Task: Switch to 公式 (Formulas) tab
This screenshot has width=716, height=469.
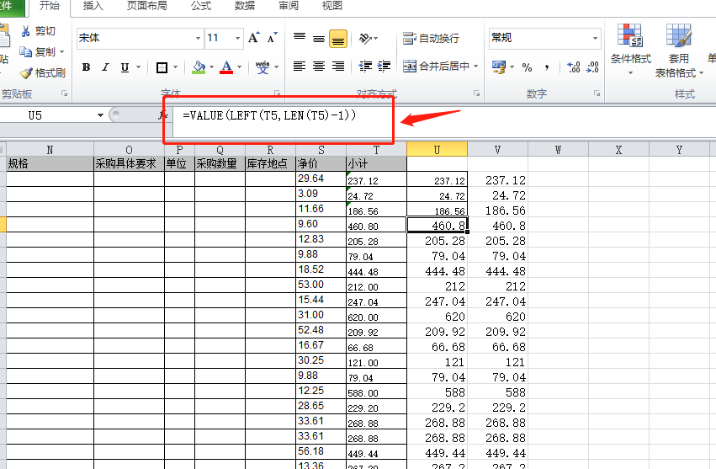Action: [x=201, y=6]
